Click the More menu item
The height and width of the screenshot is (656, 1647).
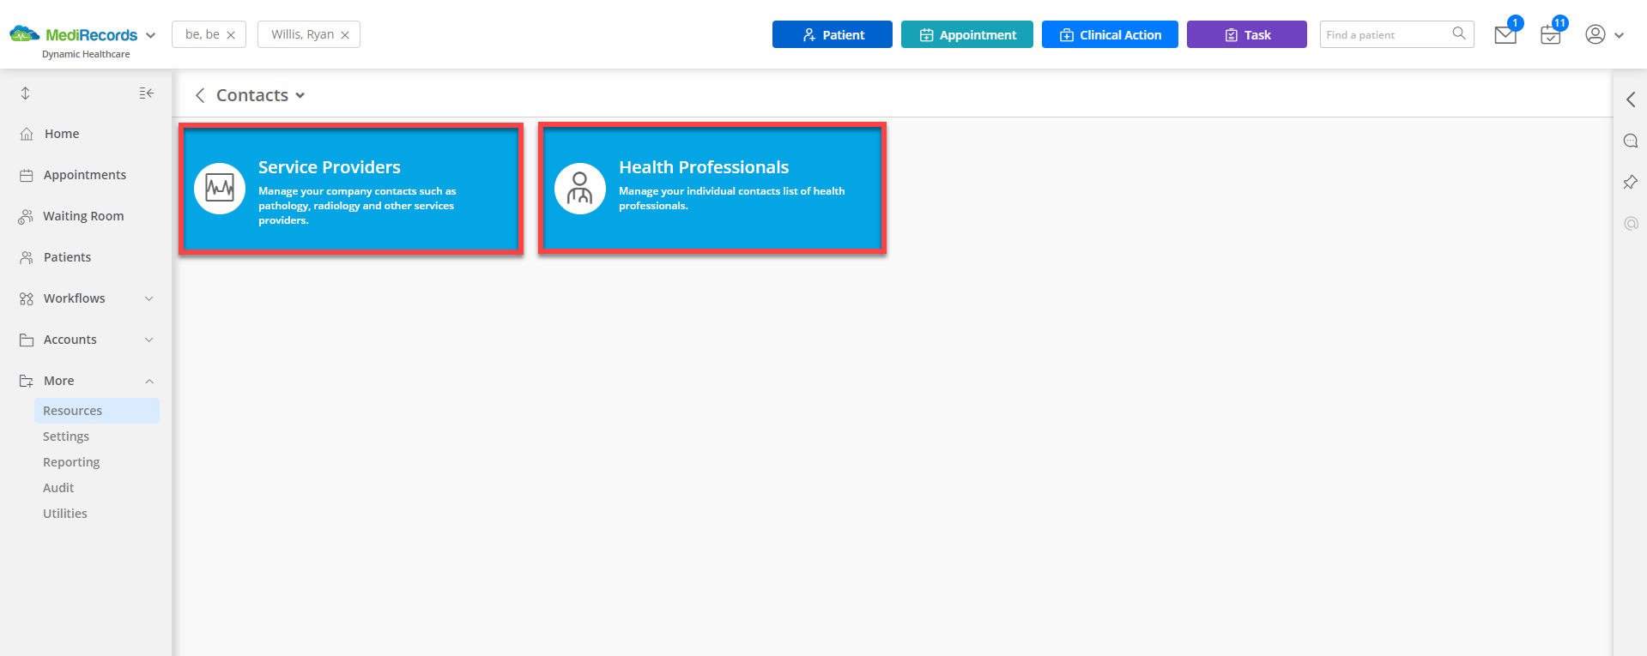(59, 381)
